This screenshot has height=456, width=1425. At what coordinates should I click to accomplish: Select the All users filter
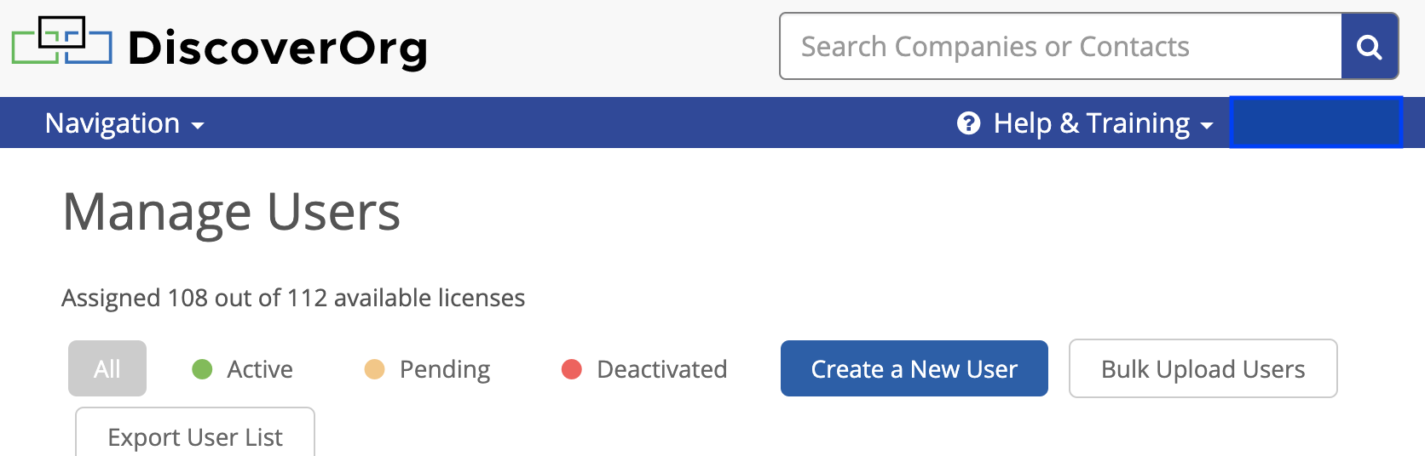click(x=107, y=368)
